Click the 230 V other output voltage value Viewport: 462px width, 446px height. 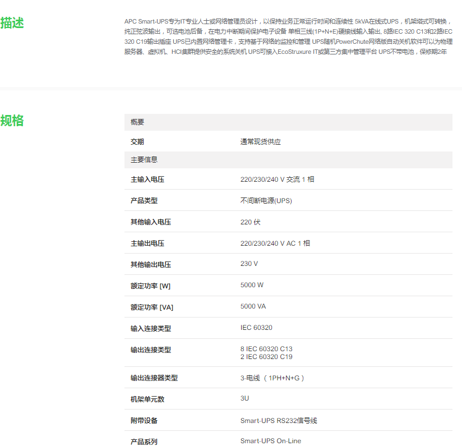pyautogui.click(x=249, y=264)
